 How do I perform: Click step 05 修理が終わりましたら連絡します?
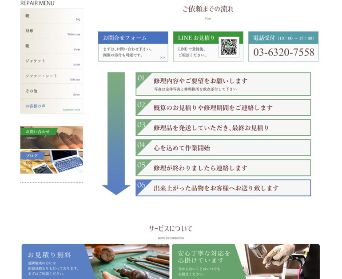pyautogui.click(x=223, y=168)
